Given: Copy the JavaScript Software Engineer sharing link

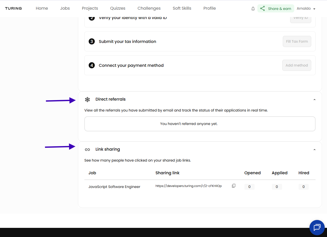Looking at the screenshot, I should point(233,186).
